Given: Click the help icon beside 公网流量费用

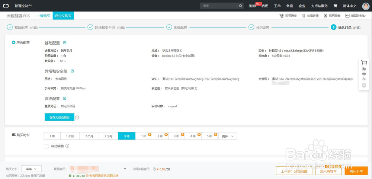Looking at the screenshot, I should point(154,169).
